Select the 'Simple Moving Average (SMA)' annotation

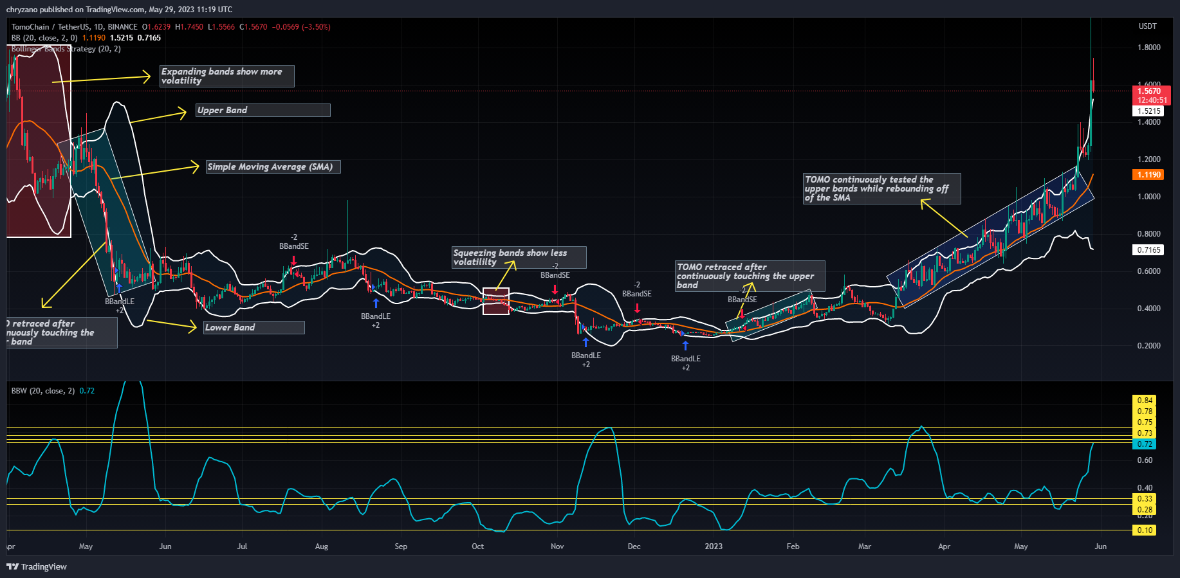coord(273,167)
